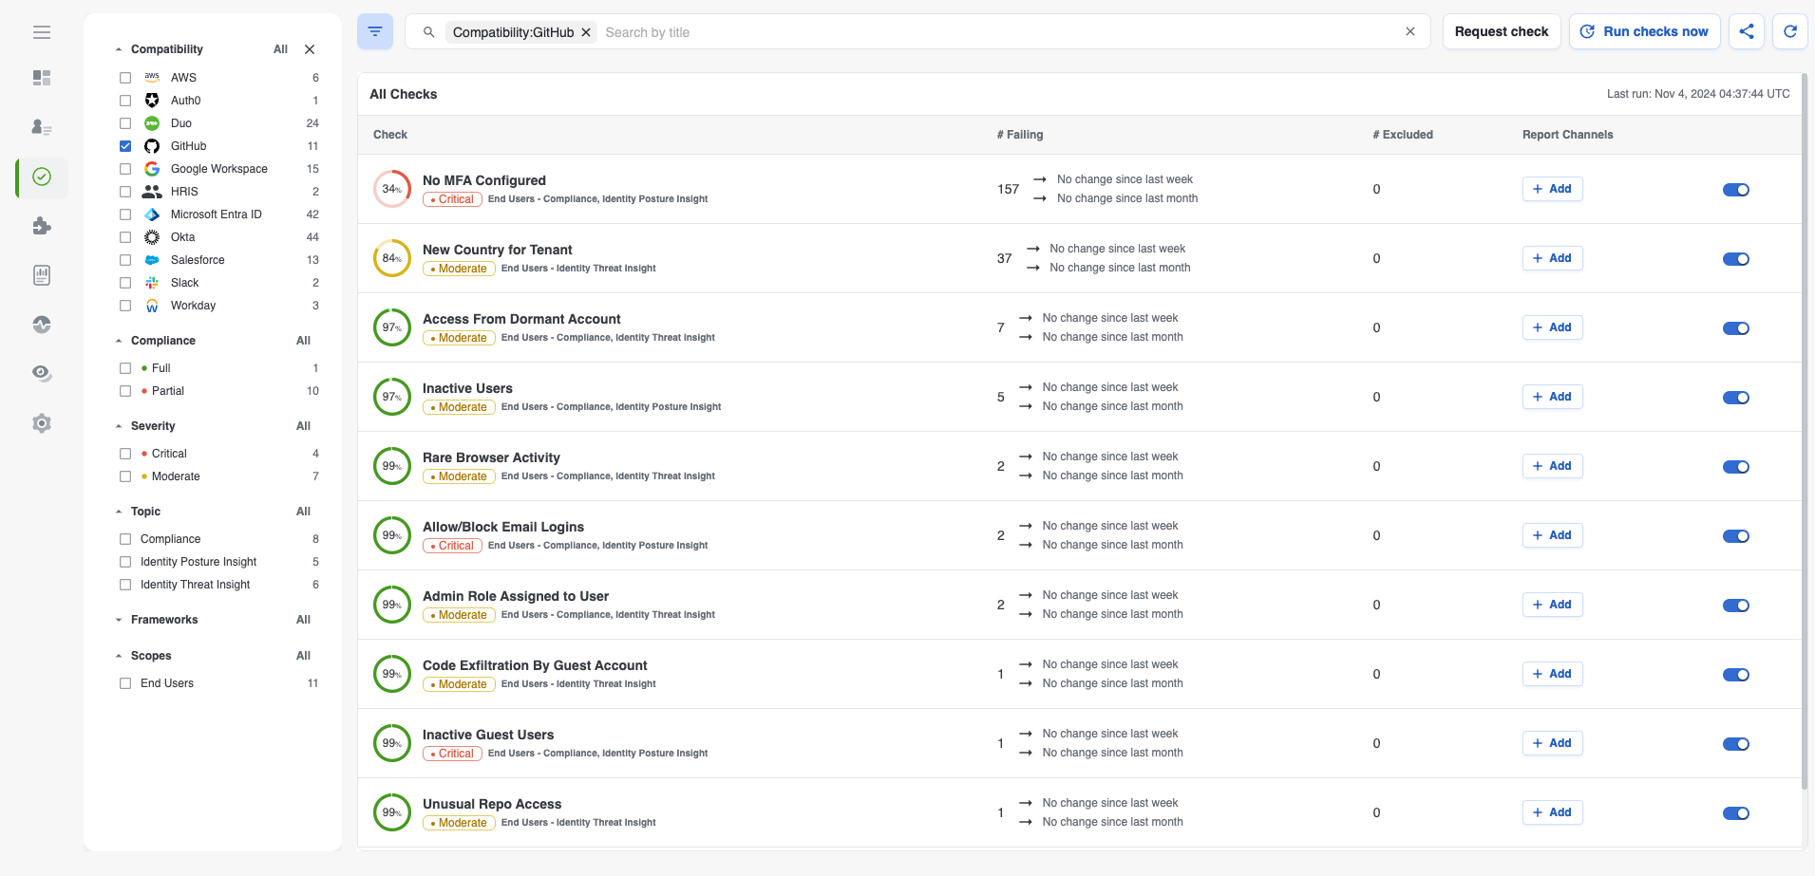Click Run checks now button

click(x=1644, y=31)
